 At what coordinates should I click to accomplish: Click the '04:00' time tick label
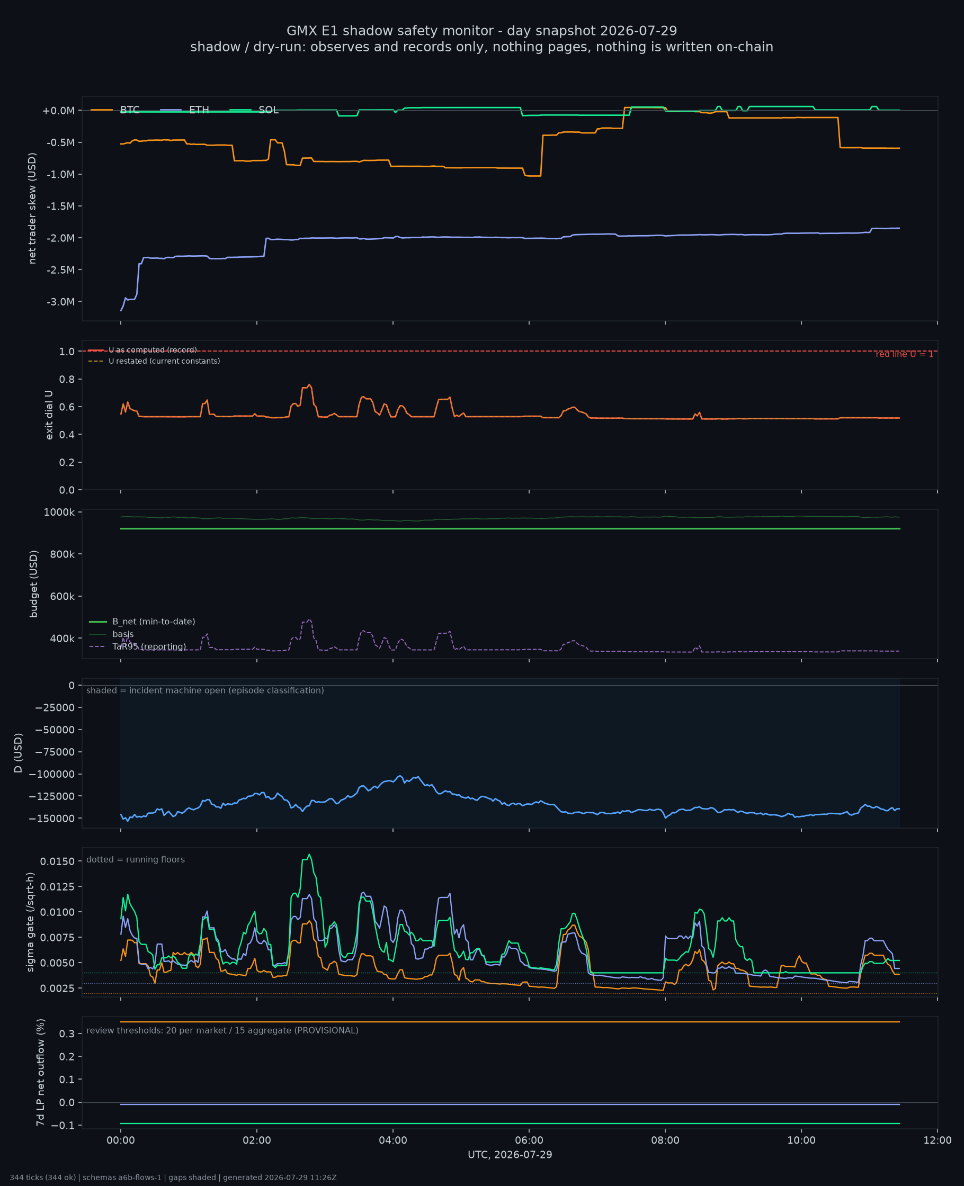[x=392, y=1141]
